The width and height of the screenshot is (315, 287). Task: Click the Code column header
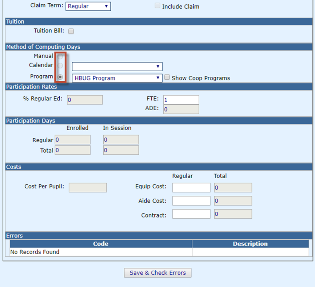(x=101, y=244)
